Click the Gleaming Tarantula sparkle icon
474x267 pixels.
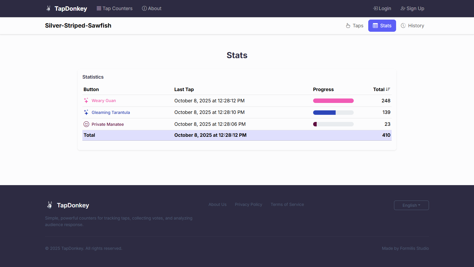click(x=86, y=112)
